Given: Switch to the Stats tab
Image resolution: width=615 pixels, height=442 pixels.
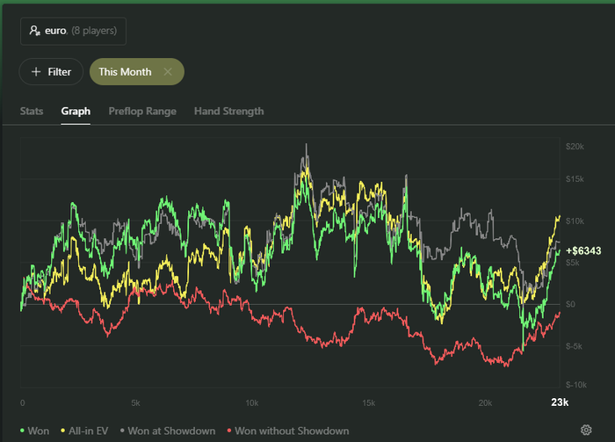Looking at the screenshot, I should (x=32, y=112).
